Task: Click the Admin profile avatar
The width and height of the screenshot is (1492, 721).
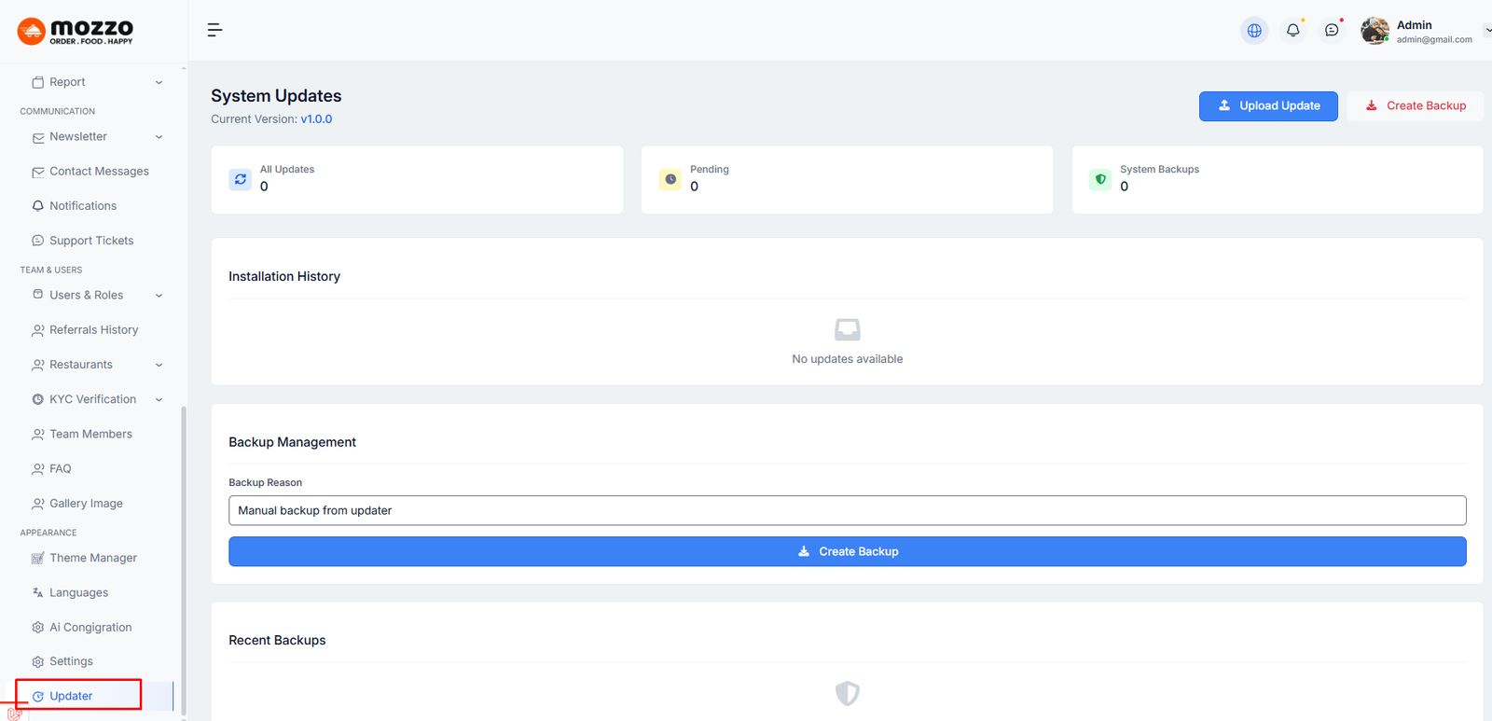Action: tap(1375, 31)
